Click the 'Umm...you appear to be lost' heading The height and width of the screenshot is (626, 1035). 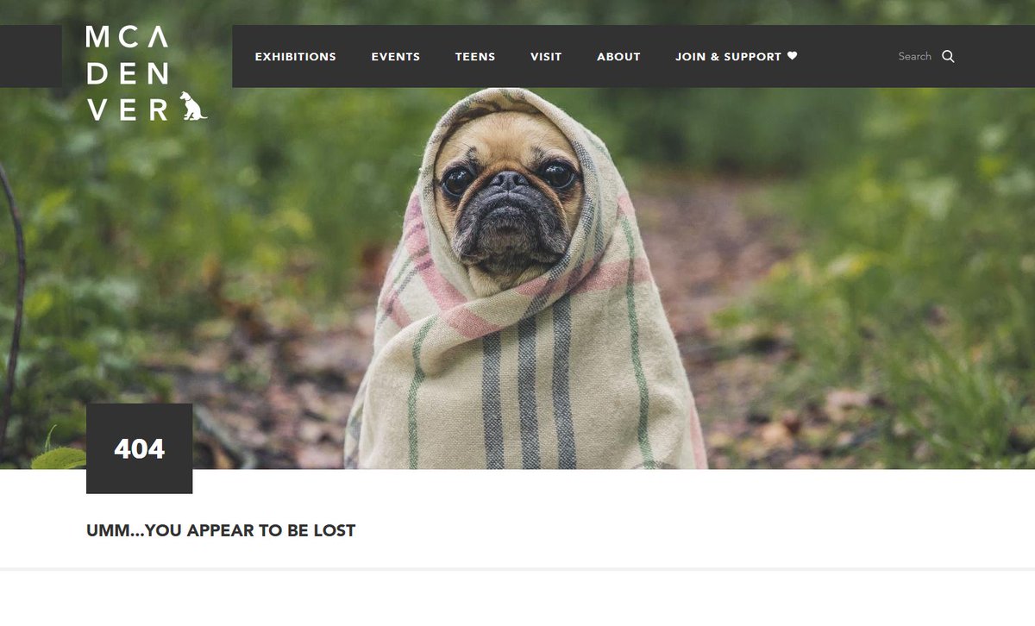221,530
